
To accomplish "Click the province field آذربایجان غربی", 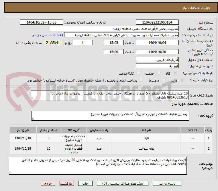I will [157, 59].
